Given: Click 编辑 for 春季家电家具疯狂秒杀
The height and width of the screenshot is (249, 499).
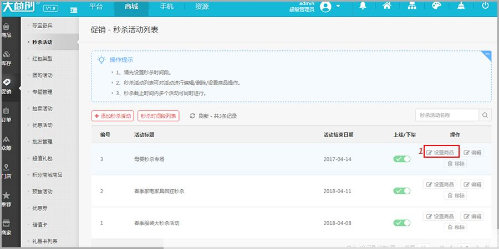Looking at the screenshot, I should coord(472,184).
